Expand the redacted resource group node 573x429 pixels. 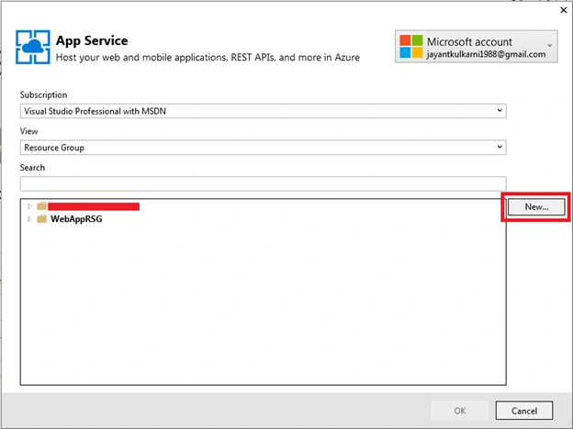30,206
